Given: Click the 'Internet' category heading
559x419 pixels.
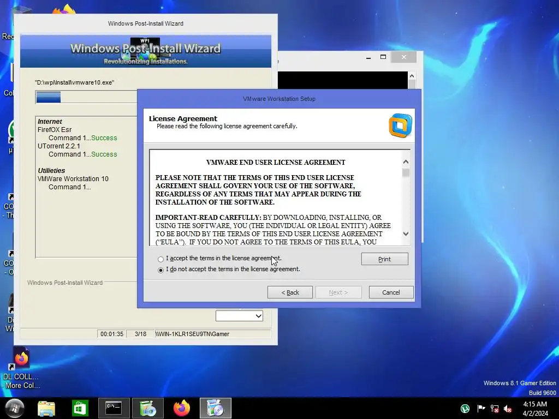Looking at the screenshot, I should click(x=50, y=122).
